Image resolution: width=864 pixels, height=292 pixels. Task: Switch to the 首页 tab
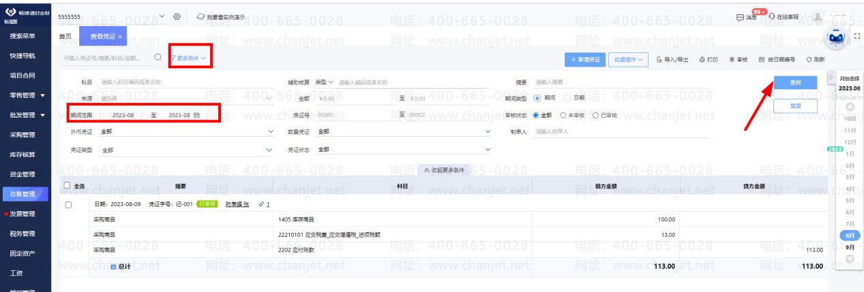(x=65, y=36)
